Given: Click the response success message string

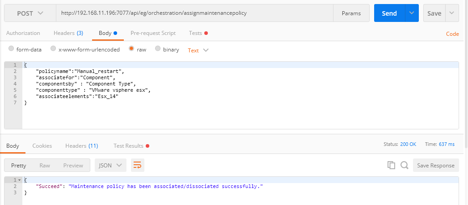Looking at the screenshot, I should point(166,186).
